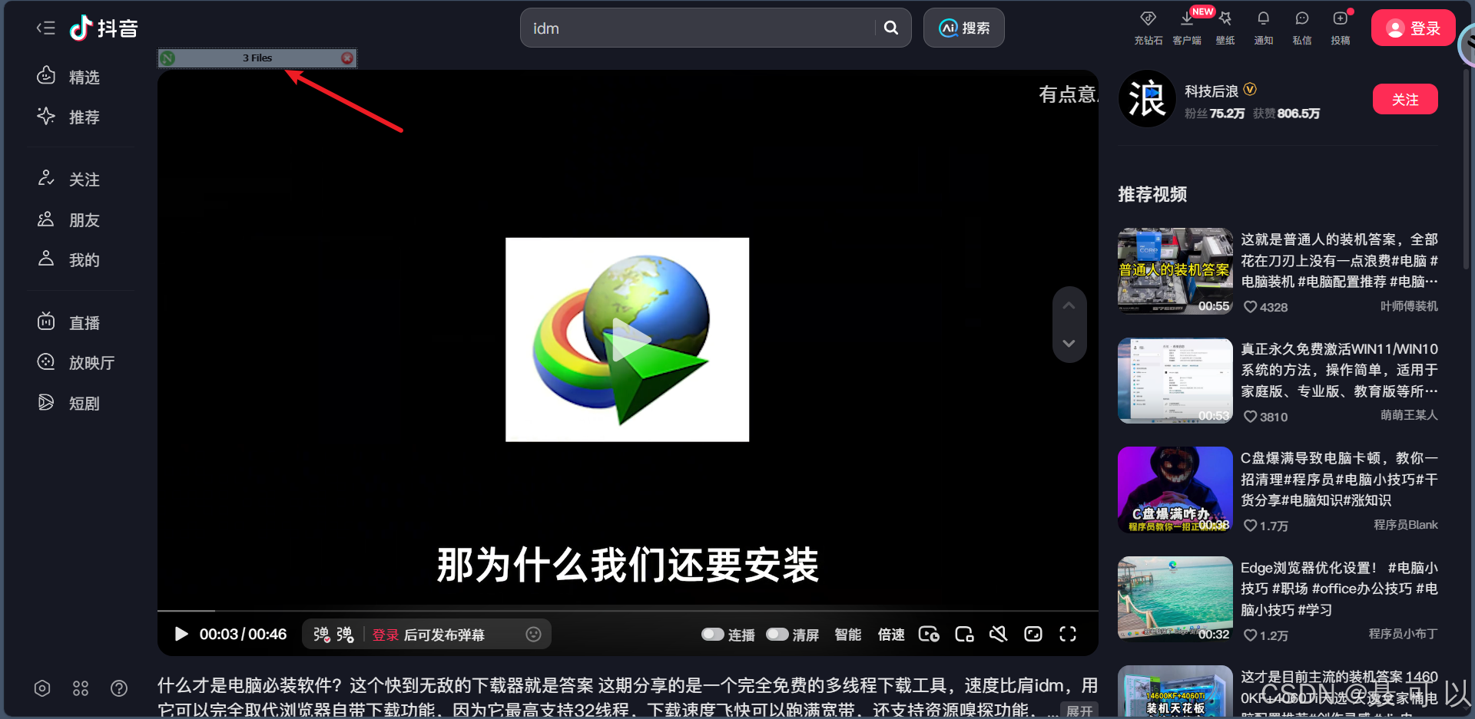This screenshot has height=719, width=1475.
Task: Open the notifications bell
Action: 1264,27
